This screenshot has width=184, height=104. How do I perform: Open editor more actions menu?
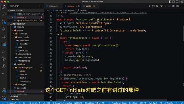click(181, 6)
